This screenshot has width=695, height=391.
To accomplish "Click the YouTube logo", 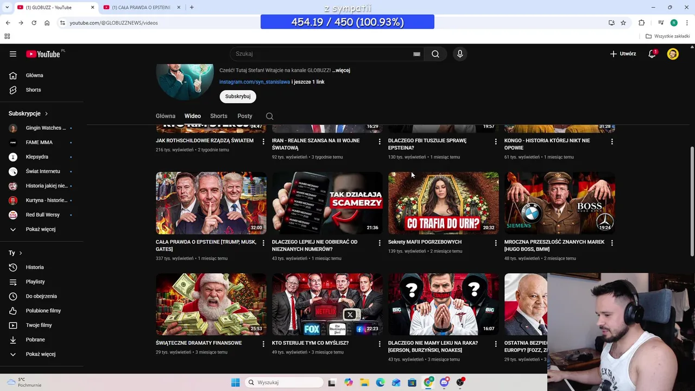I will 43,54.
